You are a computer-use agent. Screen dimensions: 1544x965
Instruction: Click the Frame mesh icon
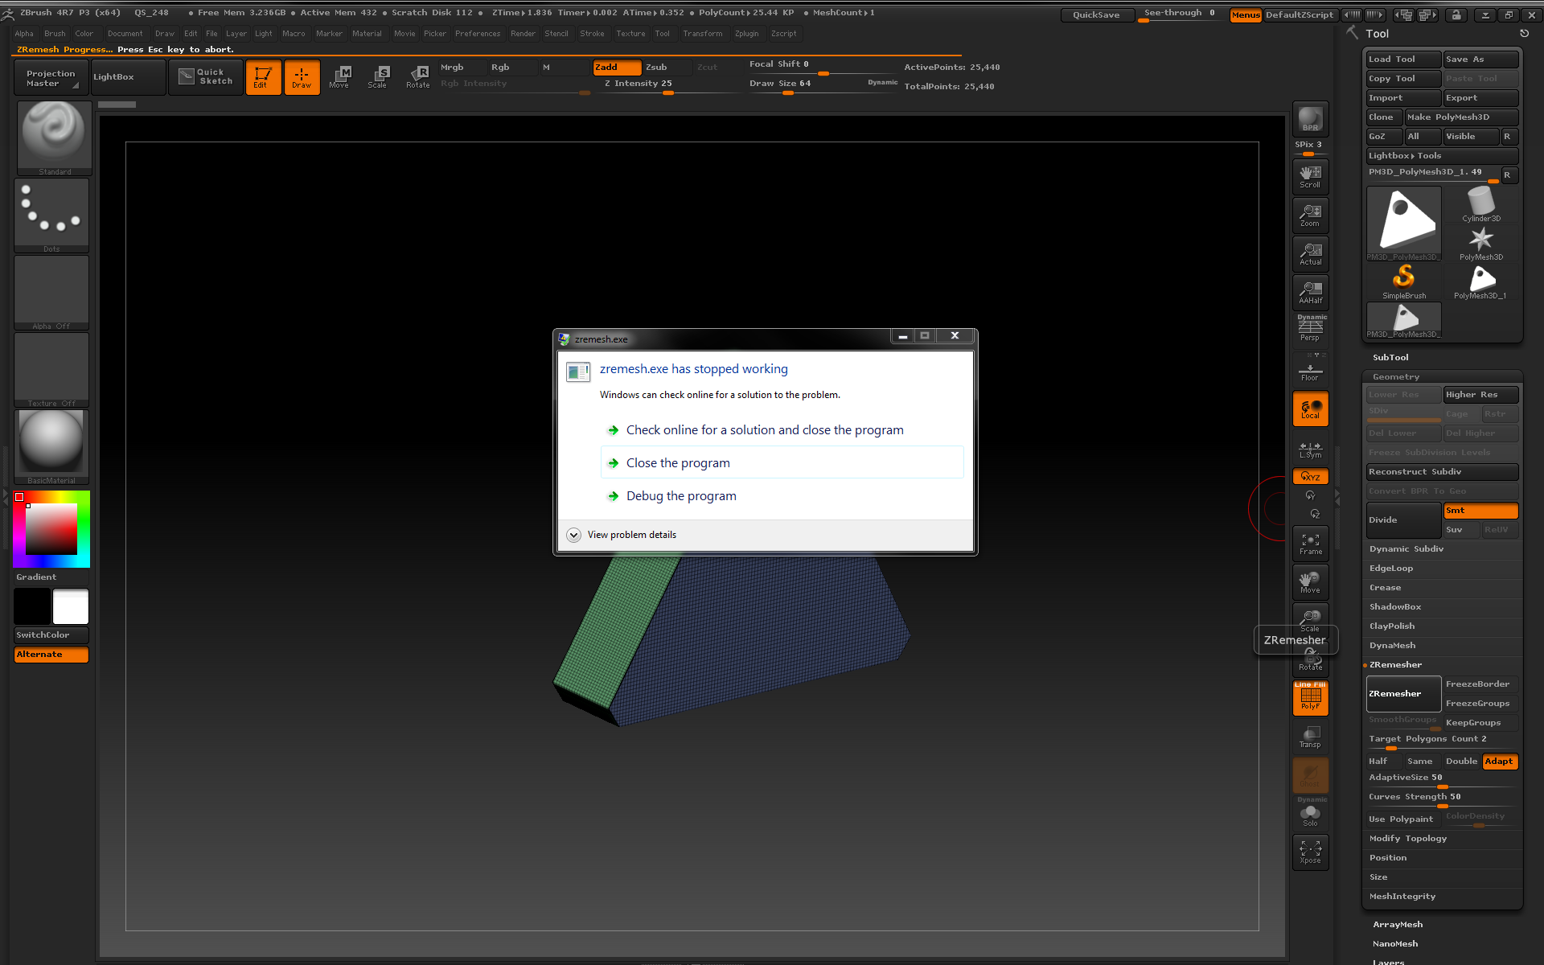point(1310,544)
